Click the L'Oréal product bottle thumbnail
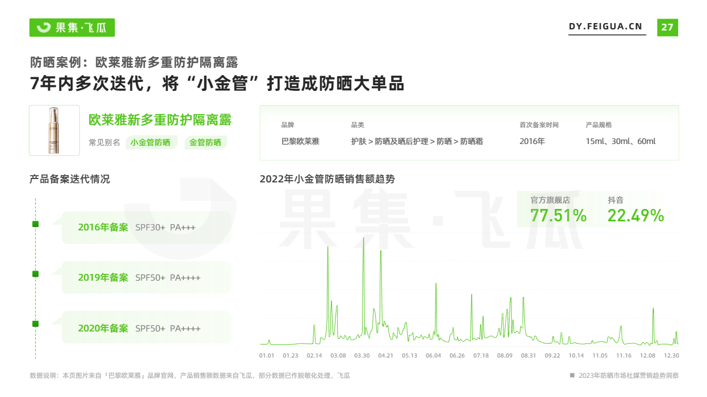The width and height of the screenshot is (707, 397). pos(54,130)
